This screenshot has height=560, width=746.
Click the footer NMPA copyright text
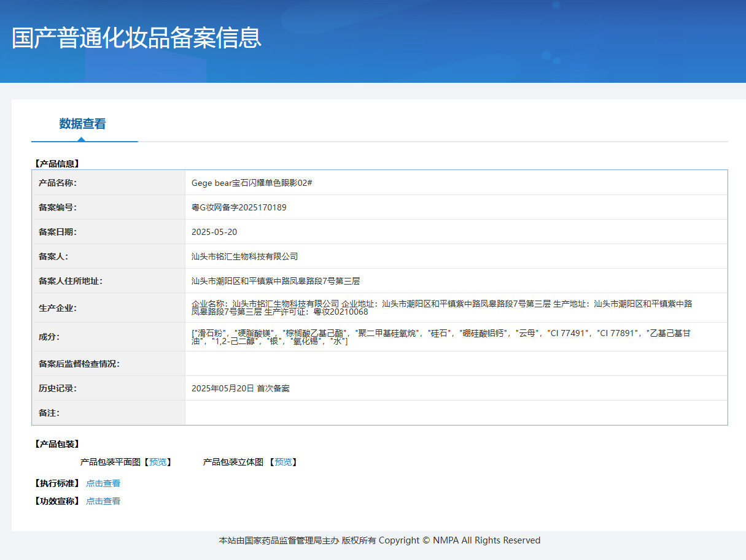(x=379, y=540)
